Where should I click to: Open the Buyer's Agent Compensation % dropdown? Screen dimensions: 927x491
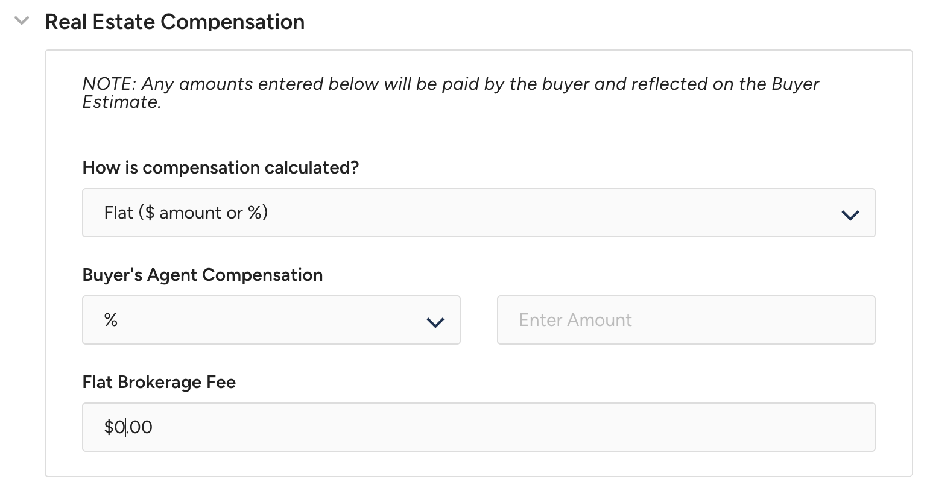click(x=271, y=320)
